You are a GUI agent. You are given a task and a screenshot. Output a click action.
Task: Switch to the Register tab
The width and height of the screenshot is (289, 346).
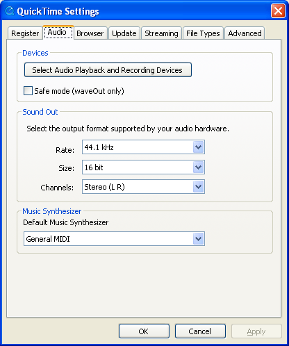click(25, 33)
